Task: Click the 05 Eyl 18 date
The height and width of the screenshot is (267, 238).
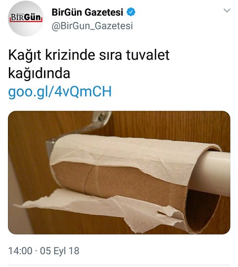Action: [x=60, y=251]
